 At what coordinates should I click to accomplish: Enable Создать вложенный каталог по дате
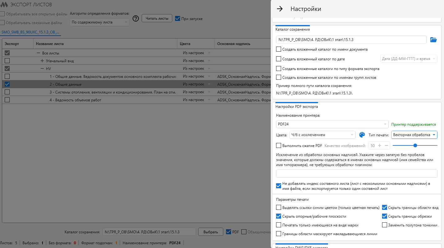279,59
